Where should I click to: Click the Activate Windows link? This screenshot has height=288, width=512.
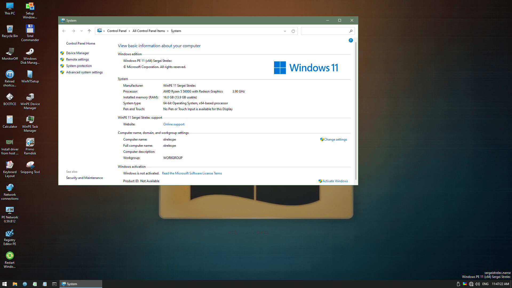click(335, 181)
